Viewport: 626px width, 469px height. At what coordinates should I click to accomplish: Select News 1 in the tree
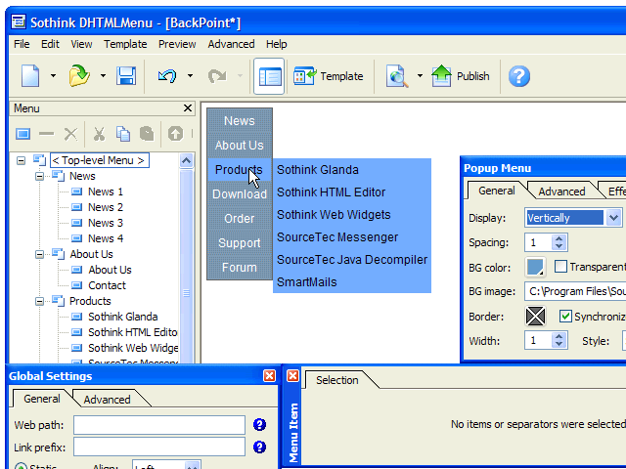[106, 192]
